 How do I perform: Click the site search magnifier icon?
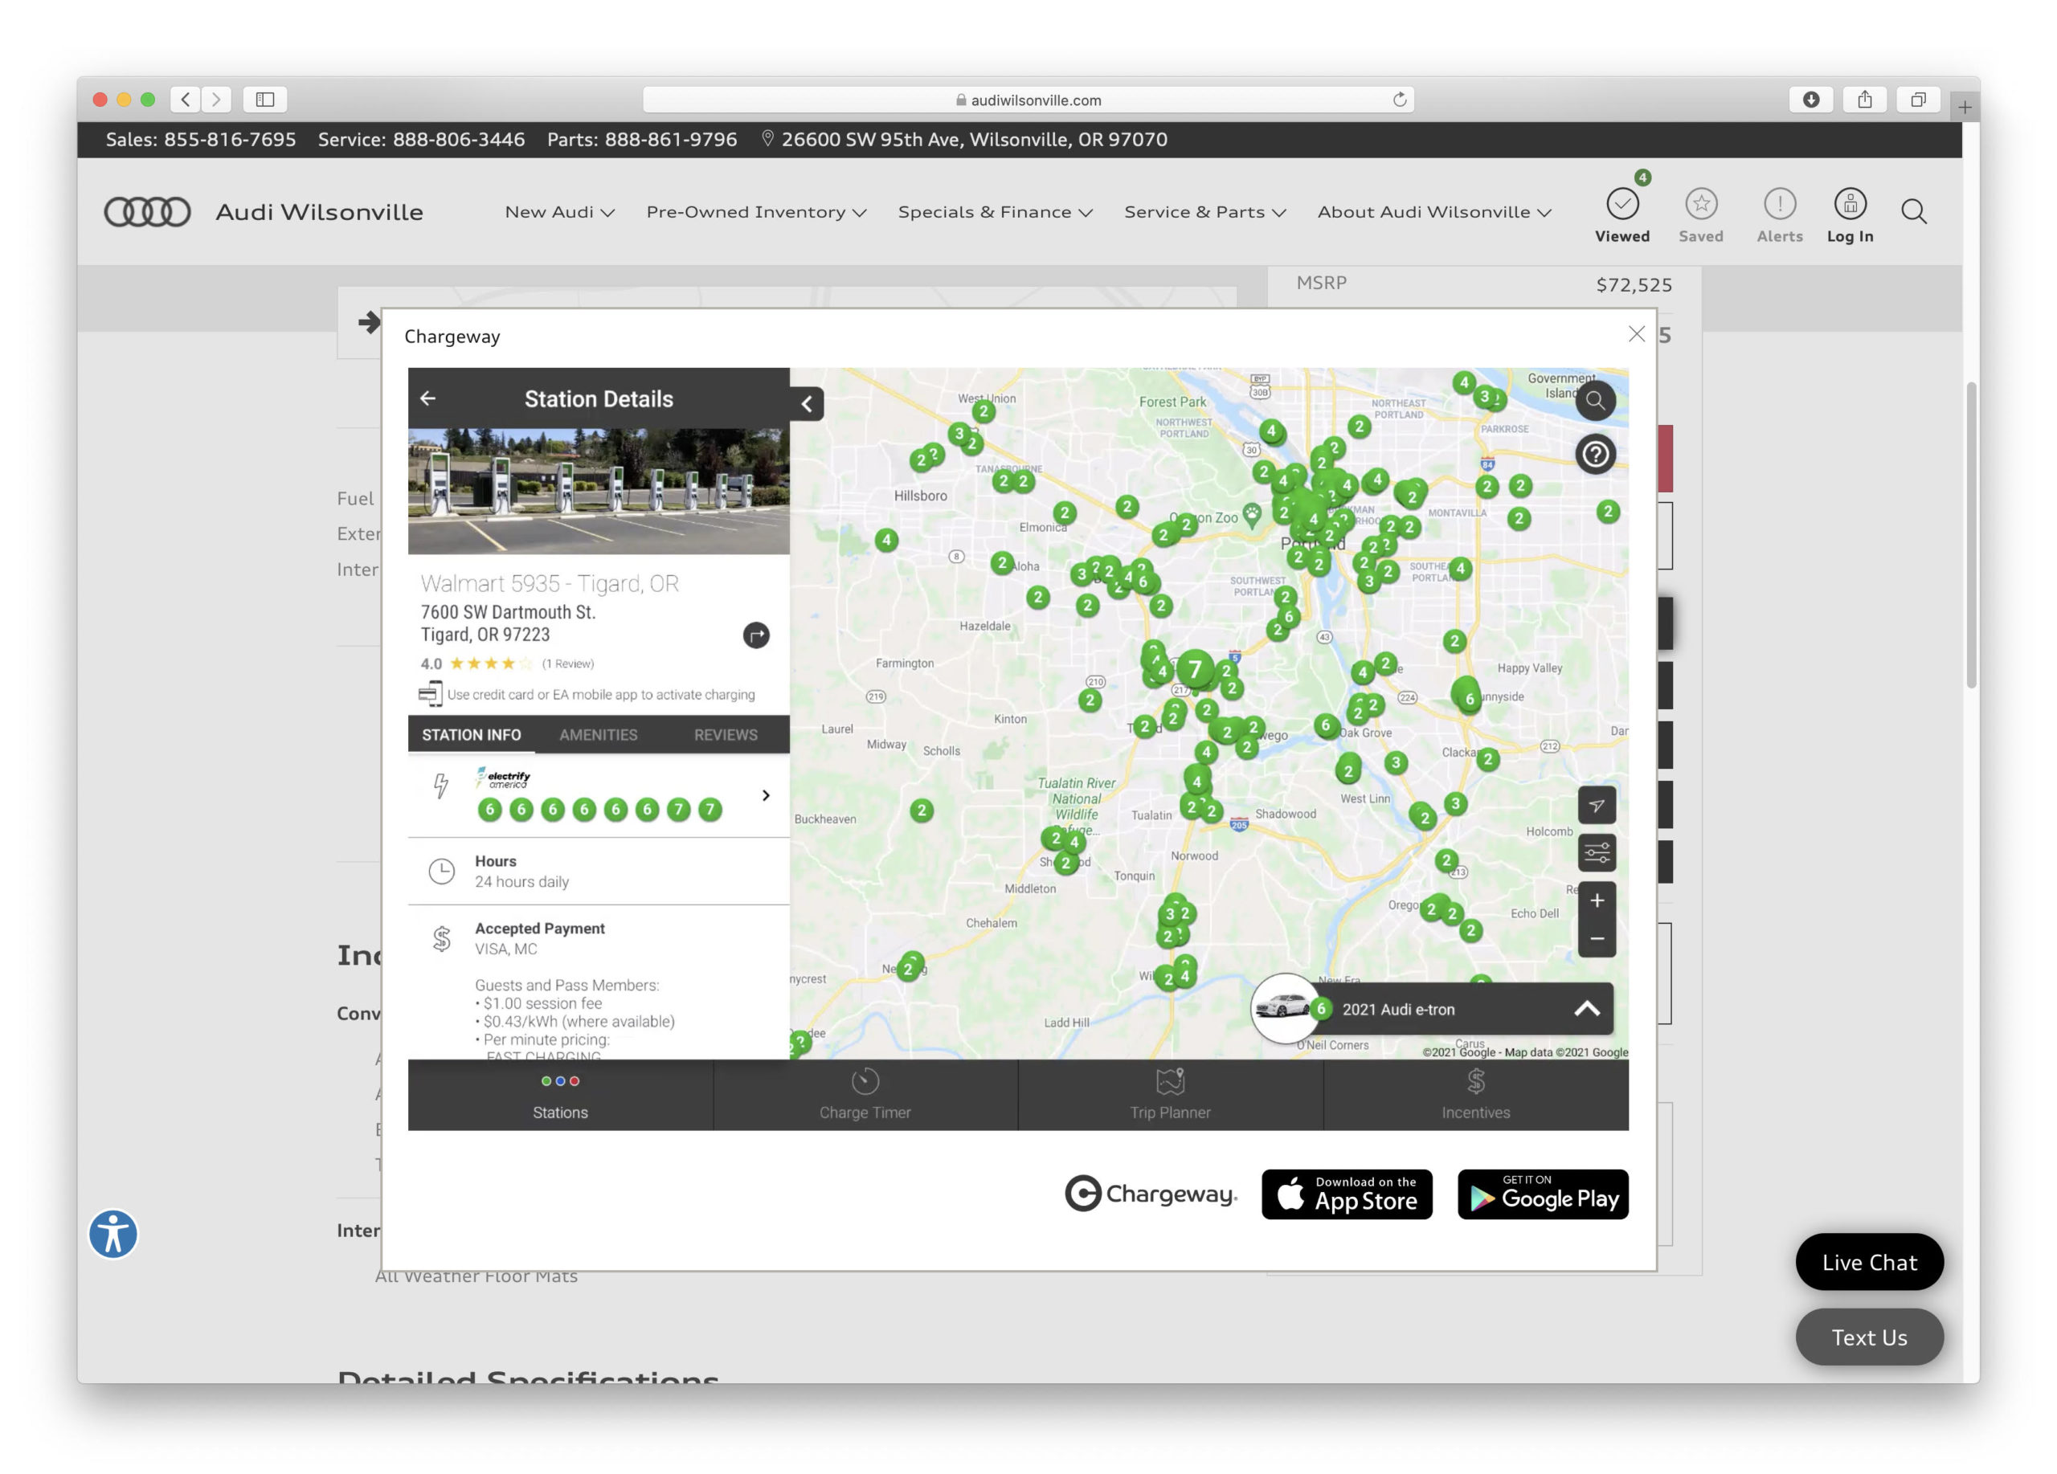click(1914, 211)
